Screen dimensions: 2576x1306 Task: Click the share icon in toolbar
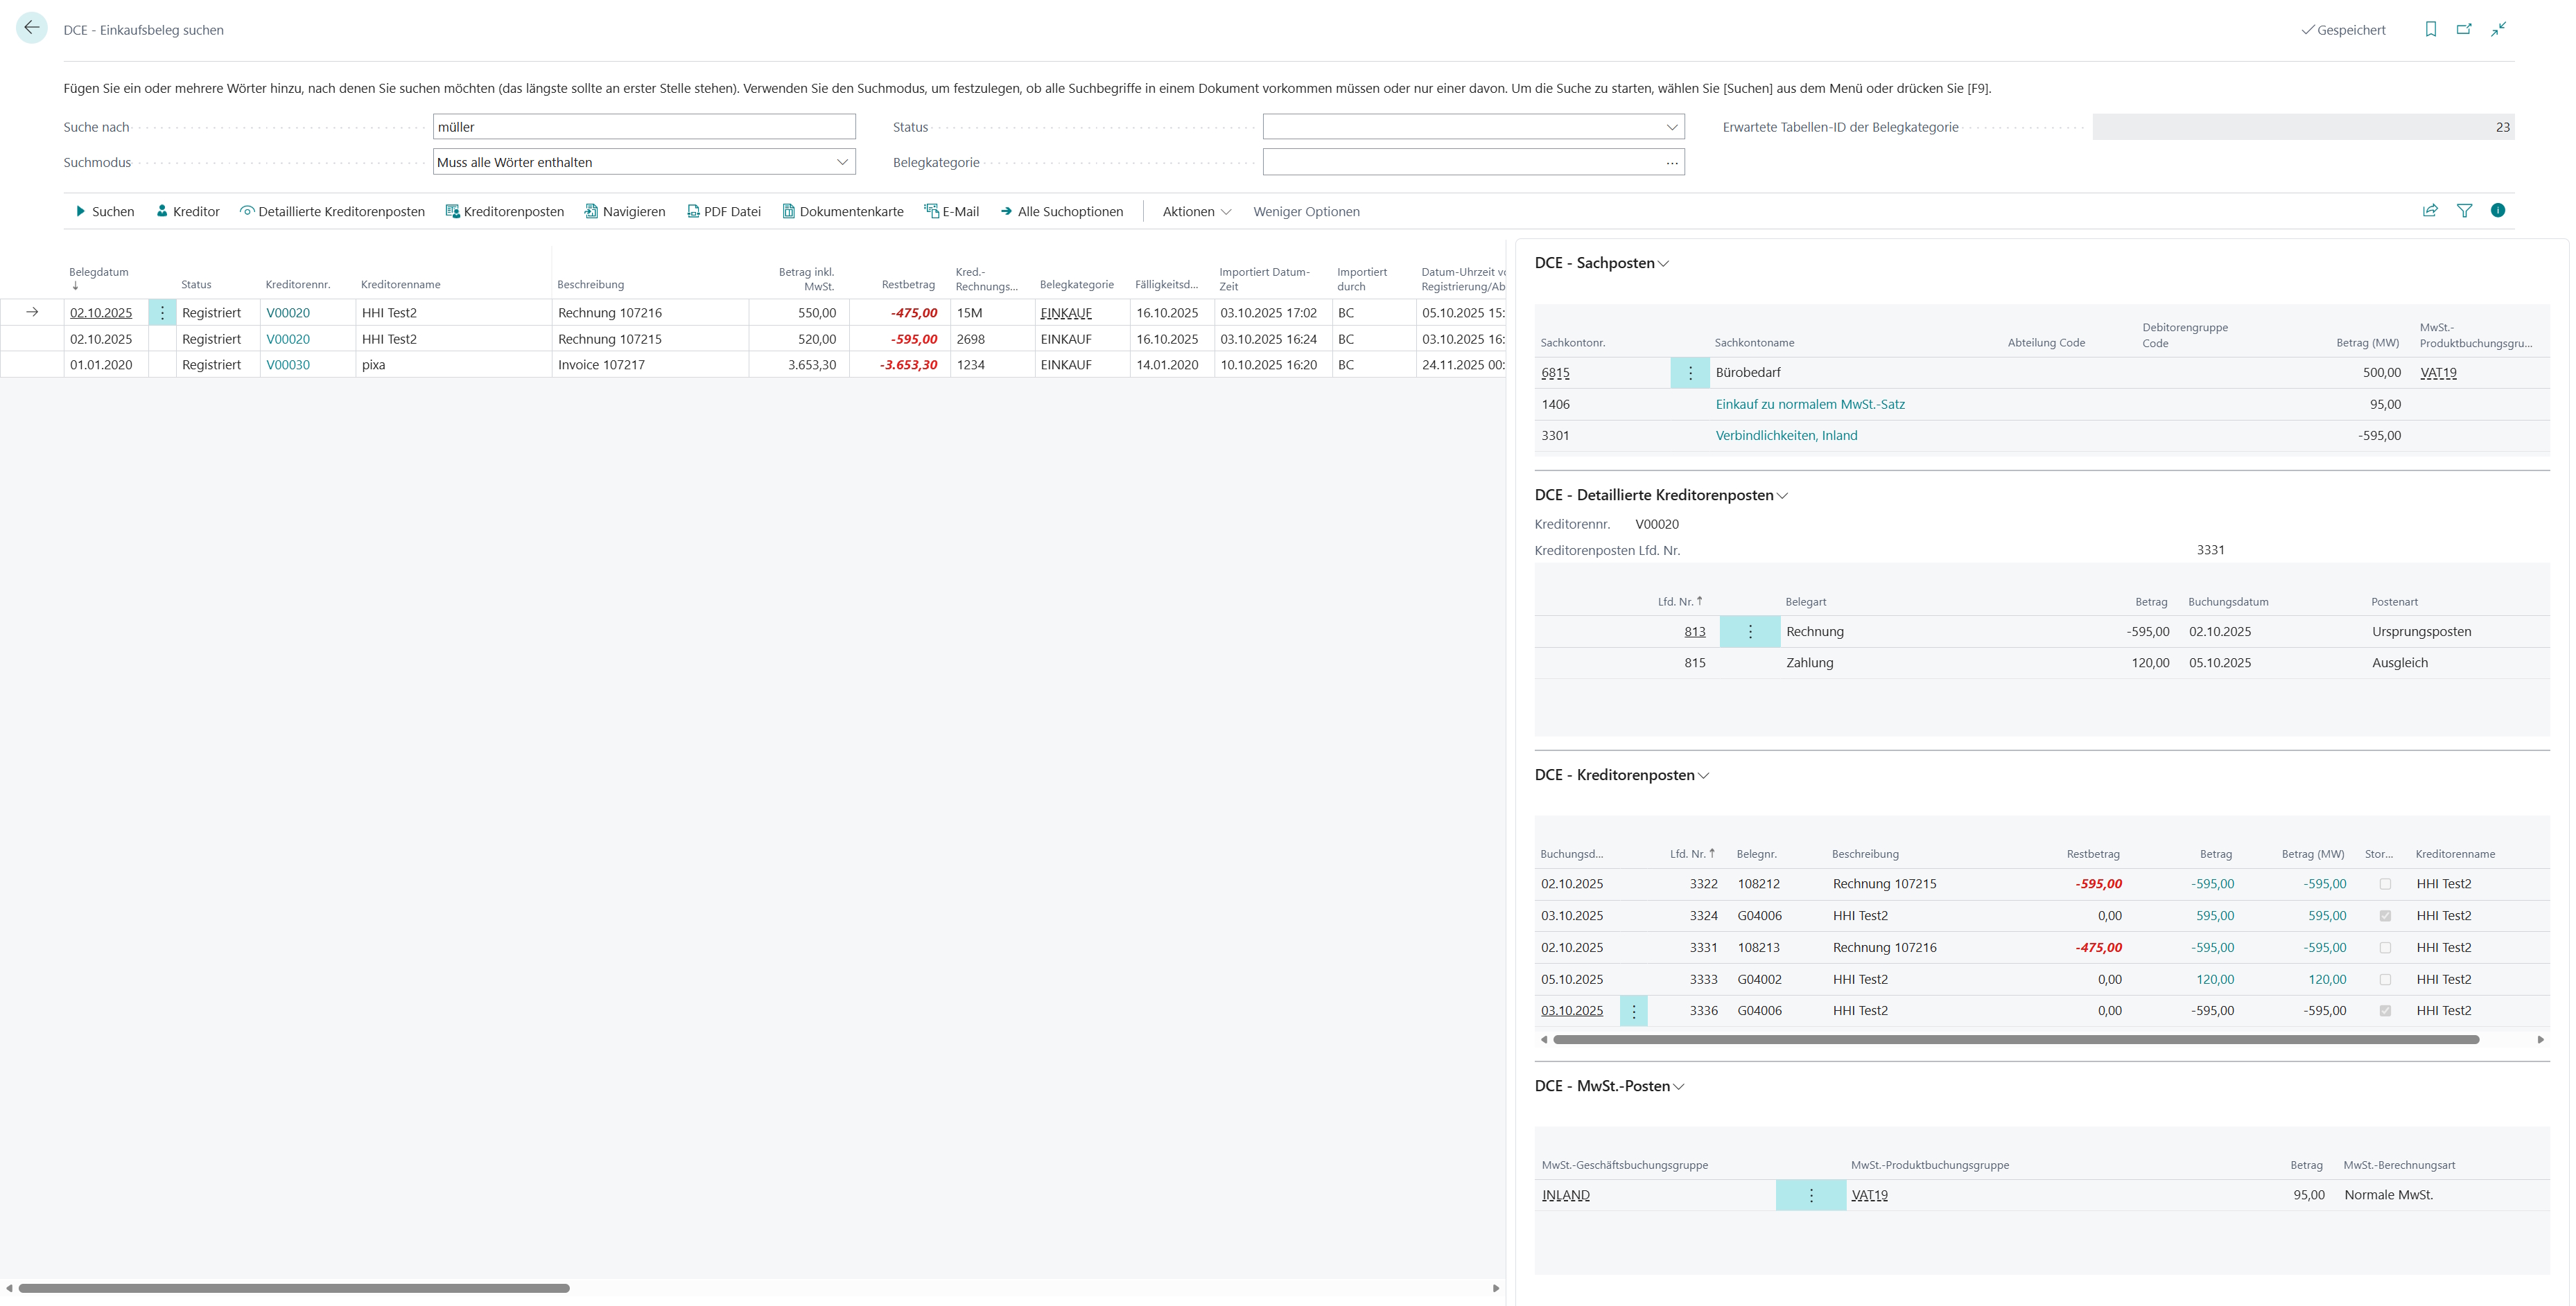[x=2430, y=211]
